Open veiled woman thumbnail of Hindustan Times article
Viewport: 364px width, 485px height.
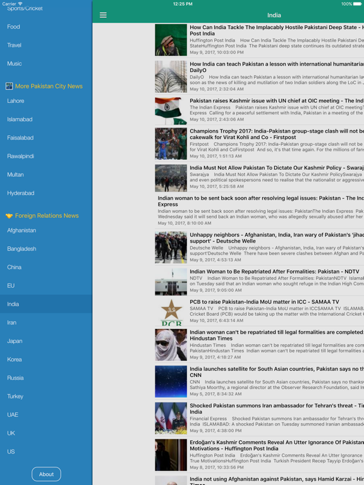tap(171, 345)
